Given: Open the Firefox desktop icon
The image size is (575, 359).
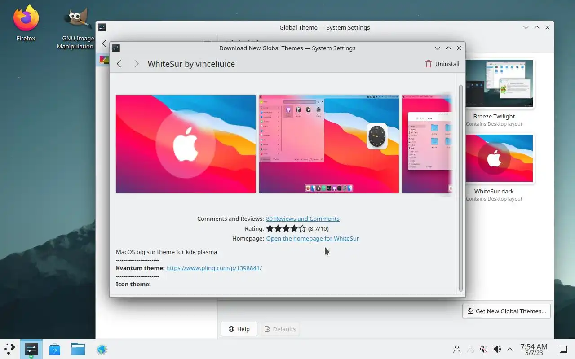Looking at the screenshot, I should pos(26,23).
